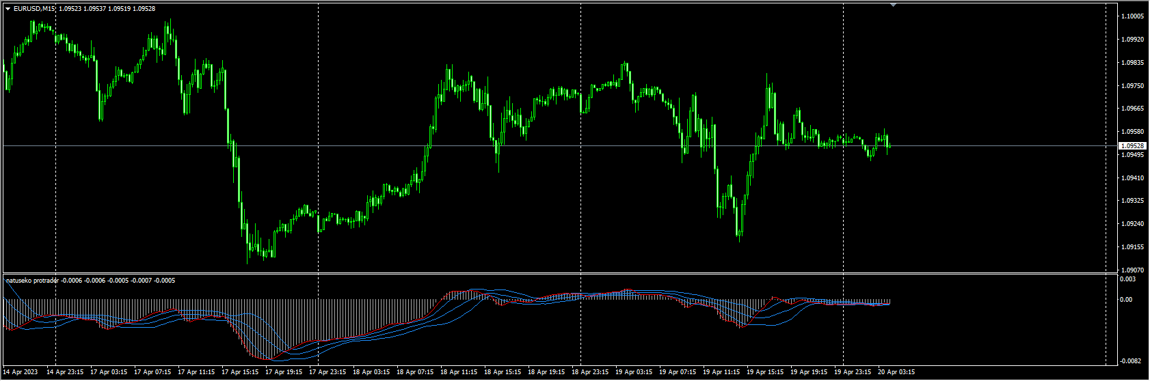Click the 0.00 indicator scale label
Image resolution: width=1150 pixels, height=381 pixels.
(x=1126, y=300)
